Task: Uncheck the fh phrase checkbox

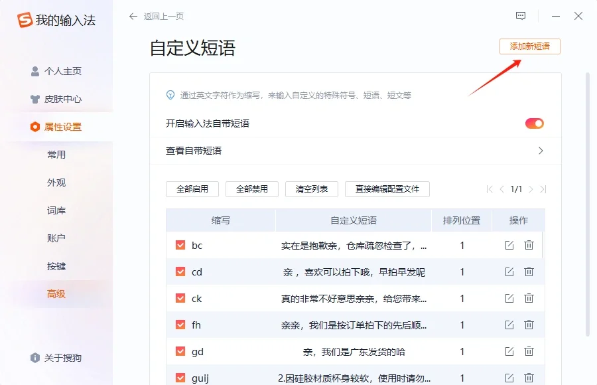Action: pos(180,325)
